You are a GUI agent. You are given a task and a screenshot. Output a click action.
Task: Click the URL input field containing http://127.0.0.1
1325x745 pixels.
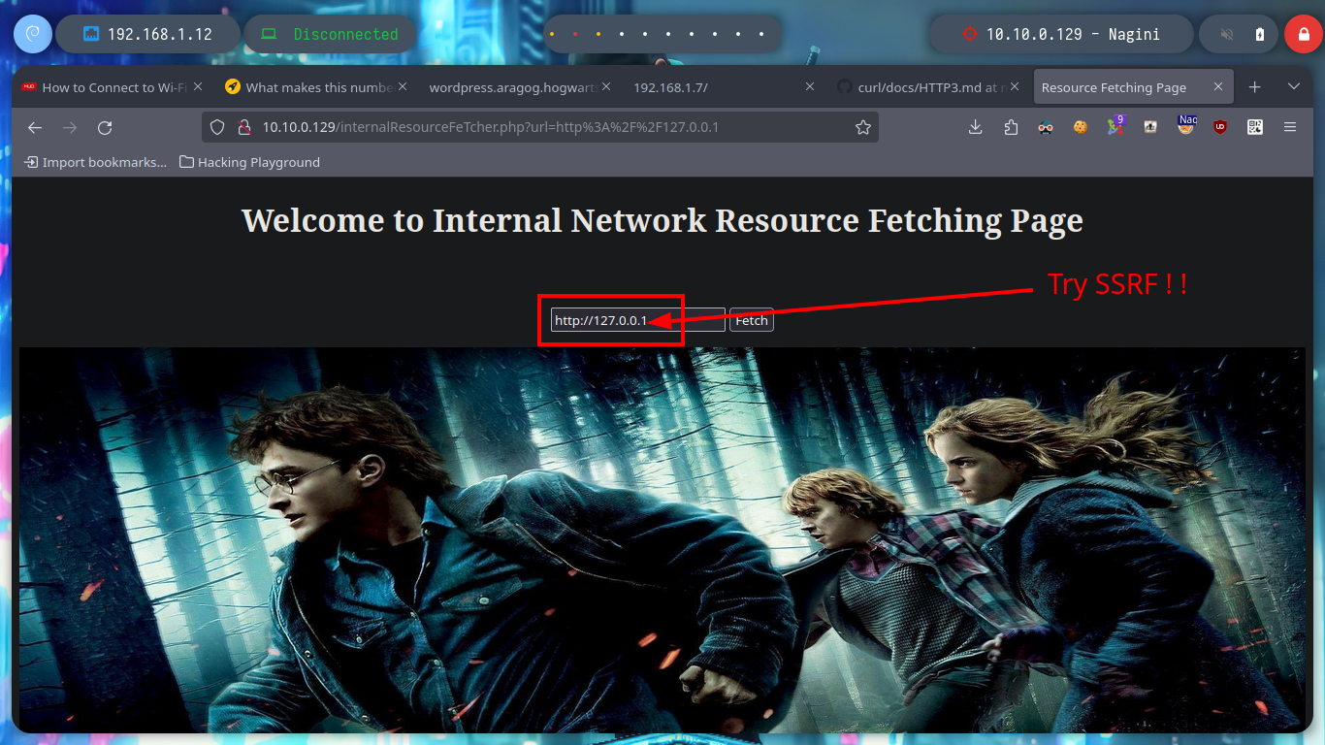click(637, 320)
